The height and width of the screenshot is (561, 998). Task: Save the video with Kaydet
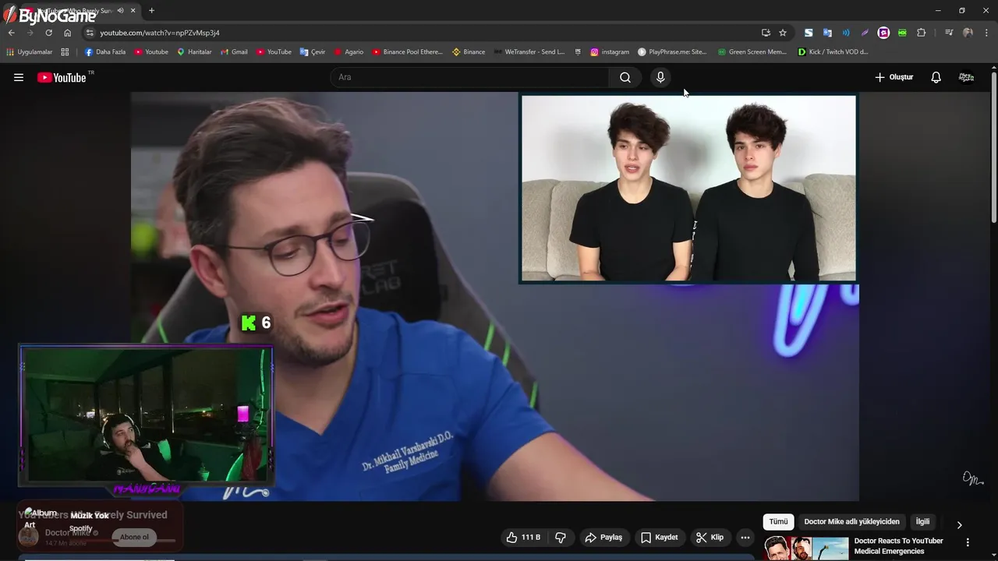(x=660, y=538)
